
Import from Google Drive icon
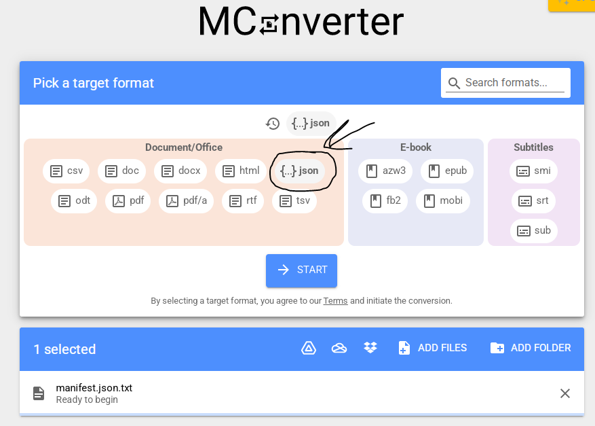(x=309, y=348)
